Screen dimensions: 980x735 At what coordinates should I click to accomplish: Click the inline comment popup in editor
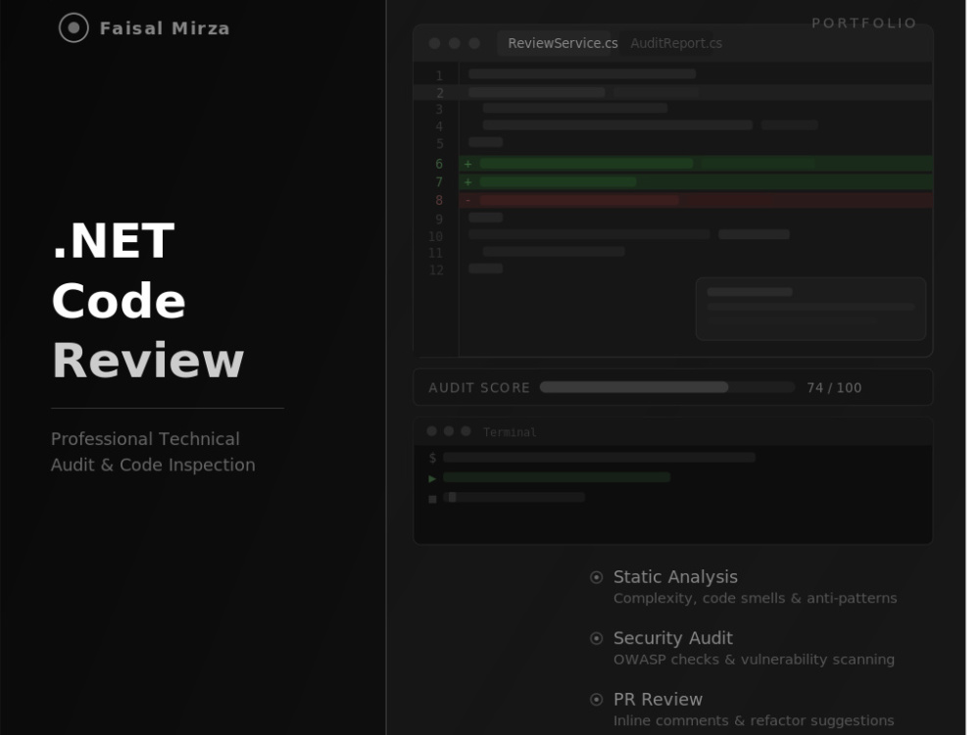[810, 309]
